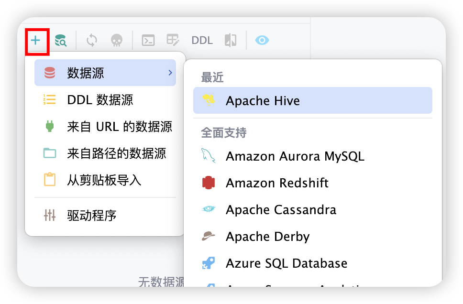Click the Azure SQL Database icon
The image size is (463, 304).
point(209,263)
